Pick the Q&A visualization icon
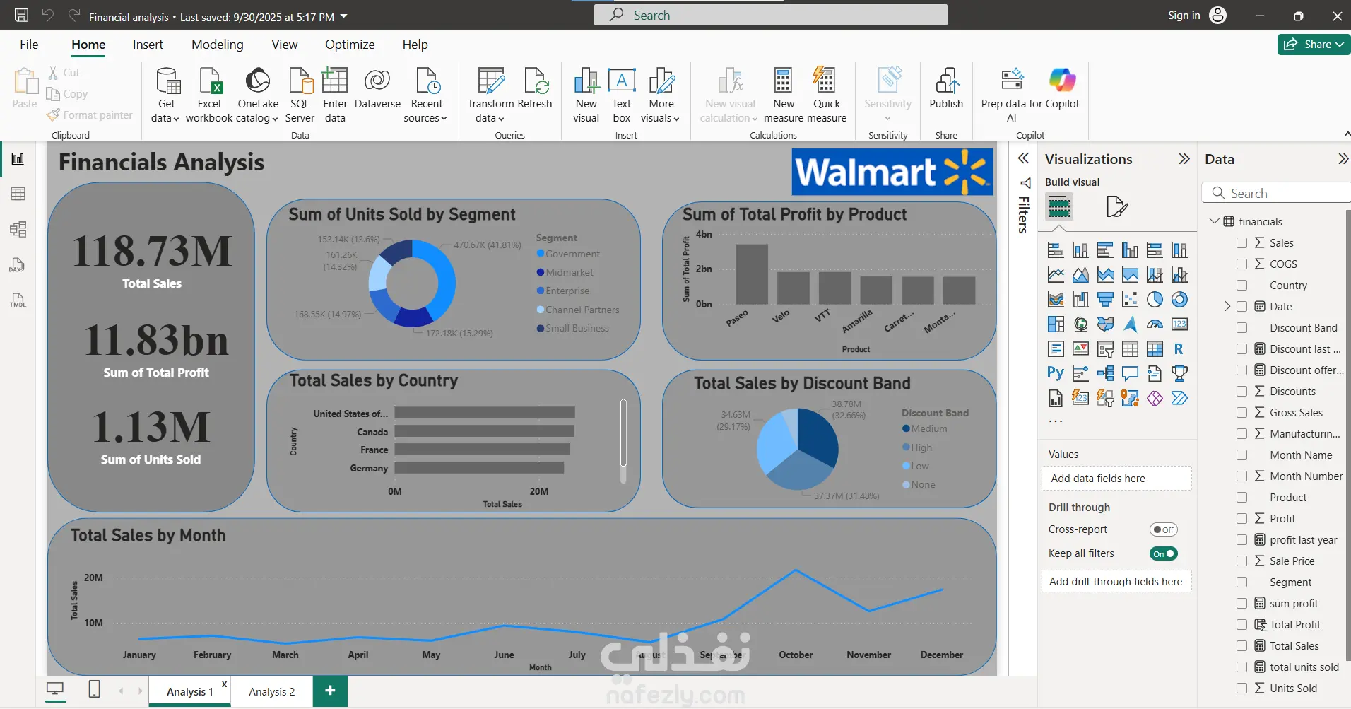 click(x=1130, y=373)
